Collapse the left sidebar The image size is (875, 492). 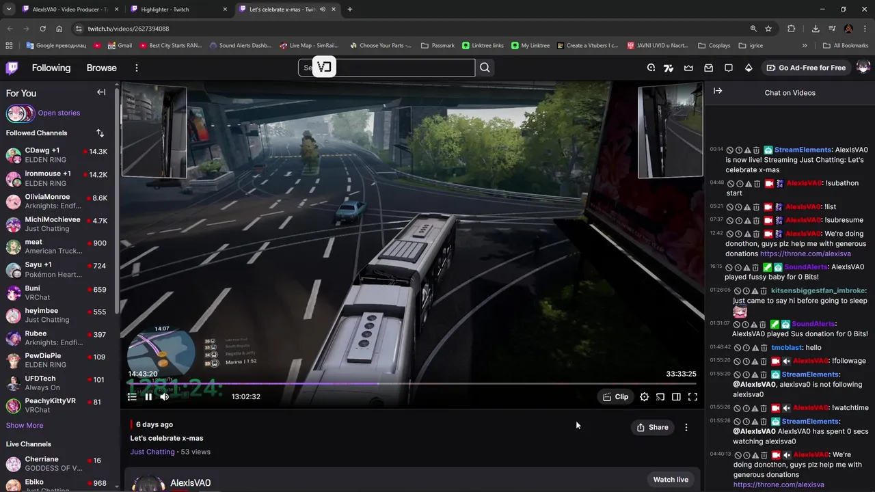(x=101, y=92)
